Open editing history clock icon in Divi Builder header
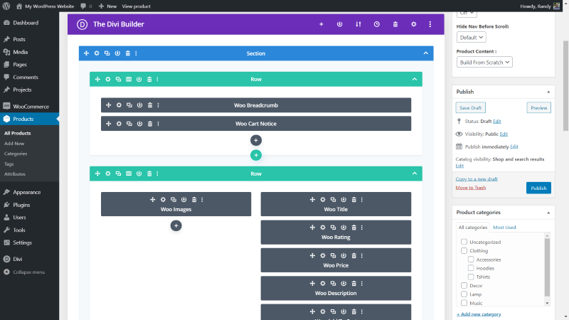Viewport: 569px width, 320px height. click(377, 24)
